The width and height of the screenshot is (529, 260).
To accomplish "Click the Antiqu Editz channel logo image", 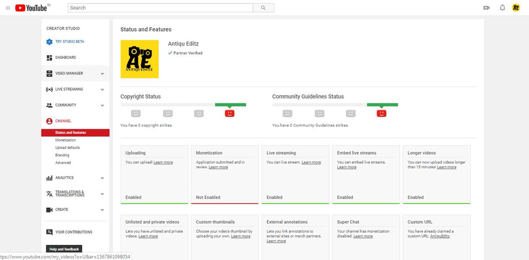I will [x=140, y=59].
